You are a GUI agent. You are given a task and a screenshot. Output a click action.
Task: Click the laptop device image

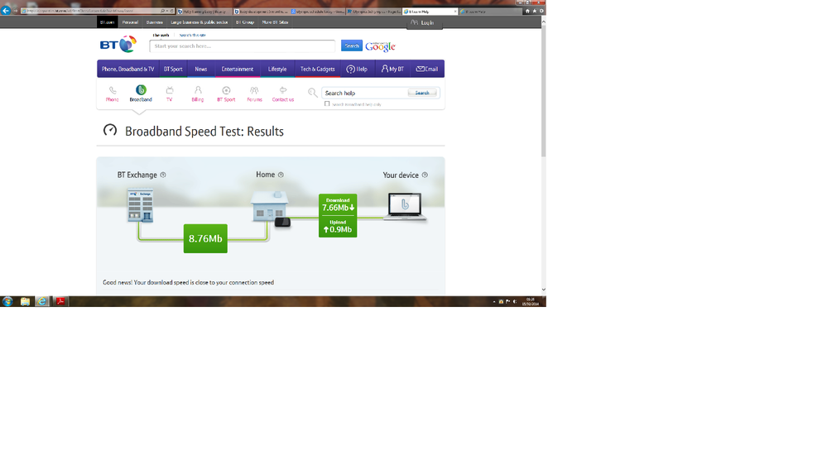tap(405, 206)
